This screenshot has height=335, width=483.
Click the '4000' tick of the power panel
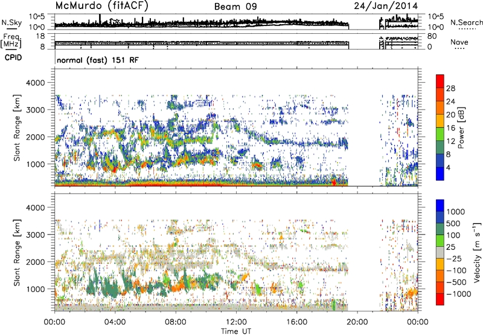click(36, 83)
